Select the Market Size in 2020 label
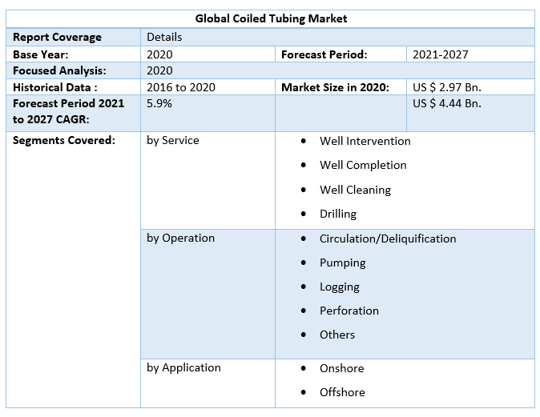The height and width of the screenshot is (417, 540). [335, 86]
